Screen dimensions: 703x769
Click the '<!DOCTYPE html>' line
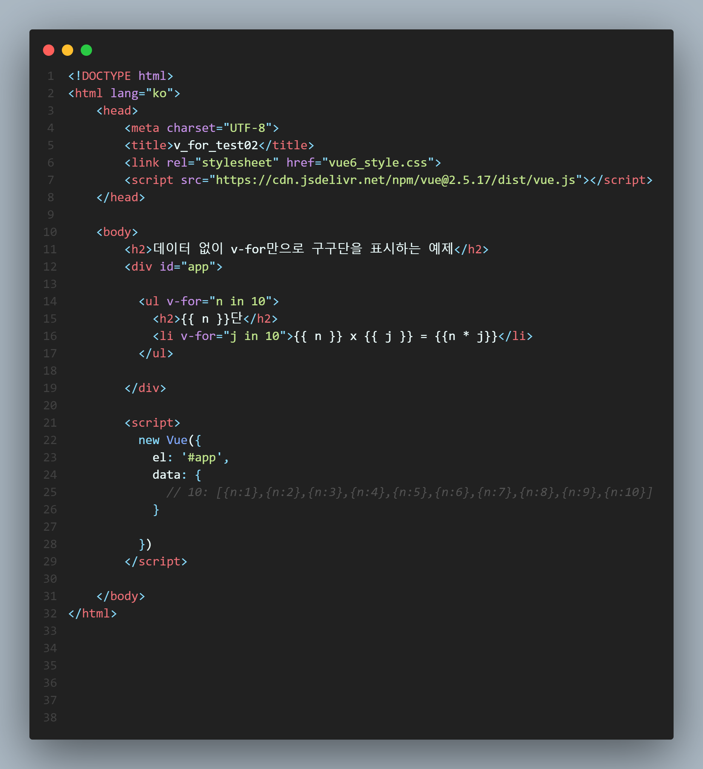[121, 76]
